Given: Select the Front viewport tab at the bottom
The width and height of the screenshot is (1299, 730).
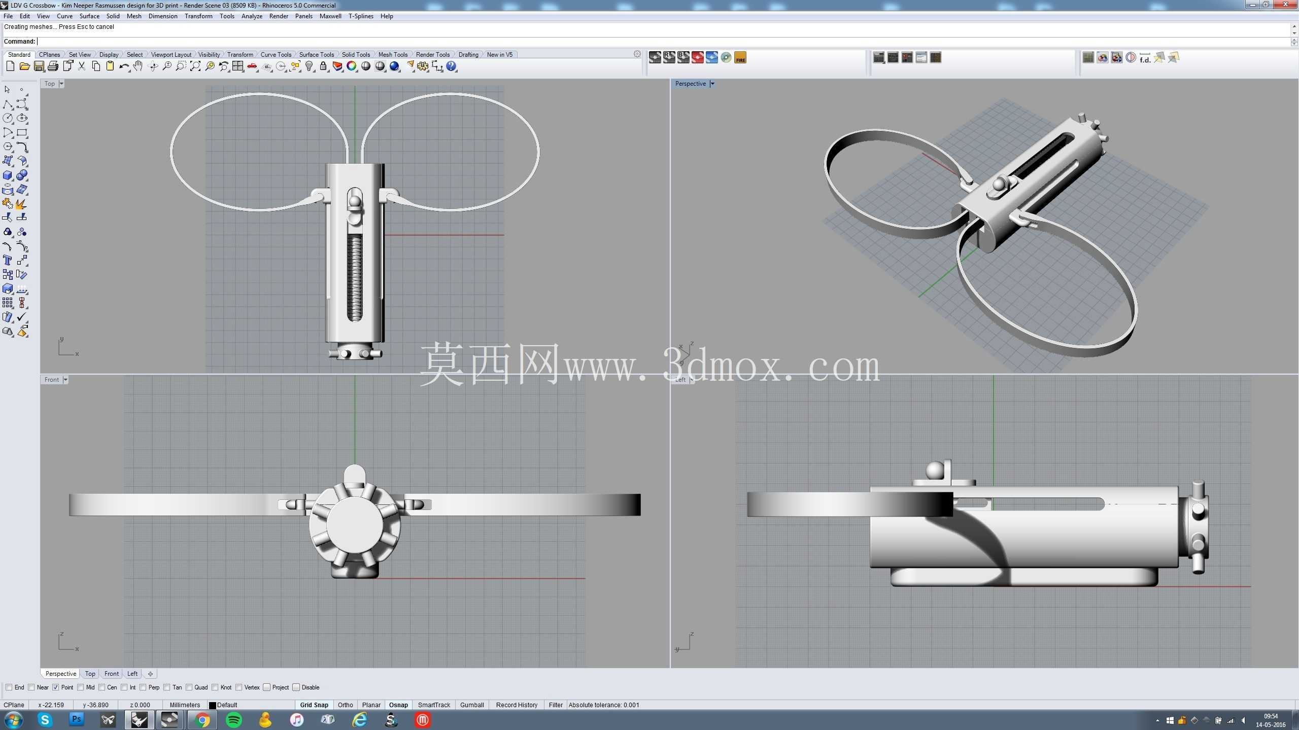Looking at the screenshot, I should [111, 674].
